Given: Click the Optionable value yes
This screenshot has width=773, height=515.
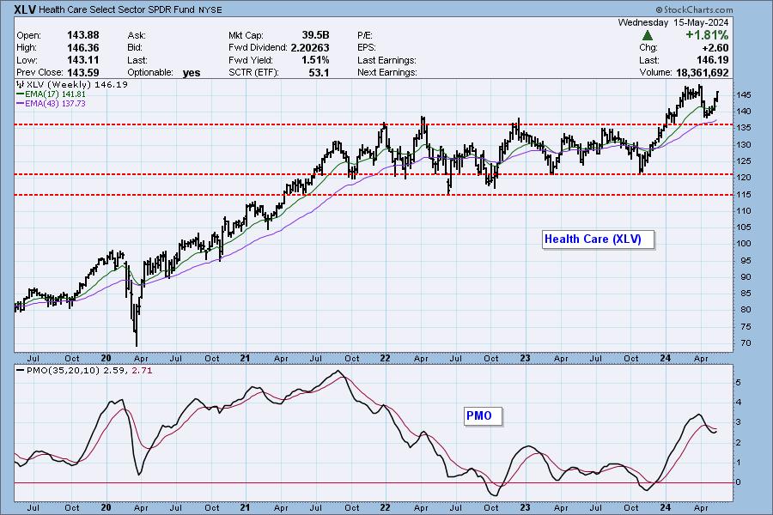Looking at the screenshot, I should 192,73.
